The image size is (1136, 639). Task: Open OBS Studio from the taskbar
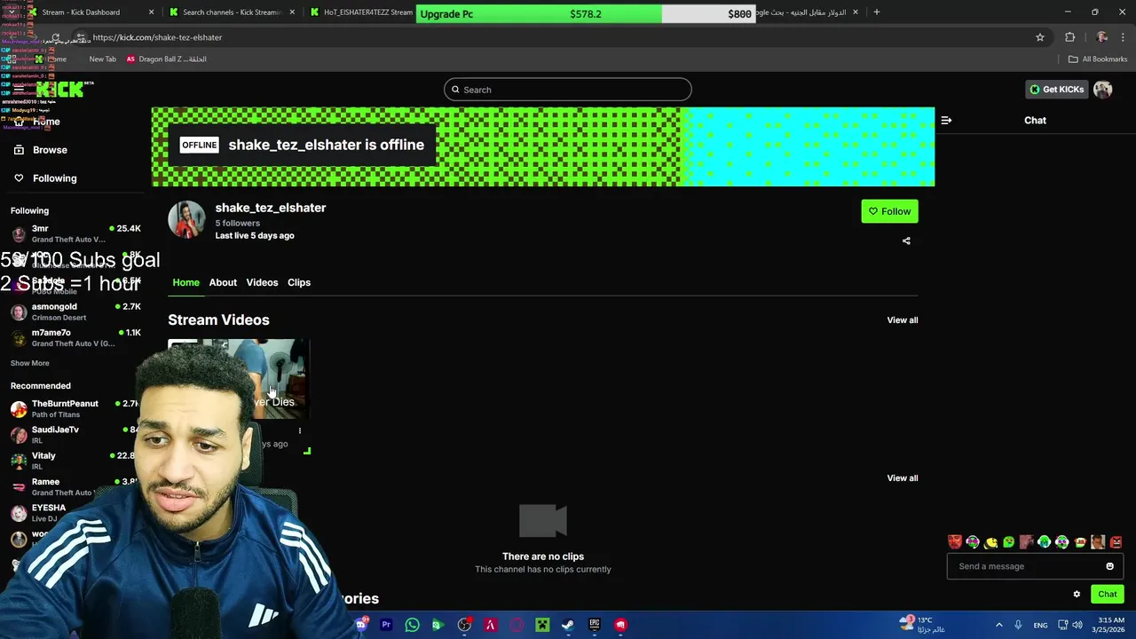coord(464,625)
